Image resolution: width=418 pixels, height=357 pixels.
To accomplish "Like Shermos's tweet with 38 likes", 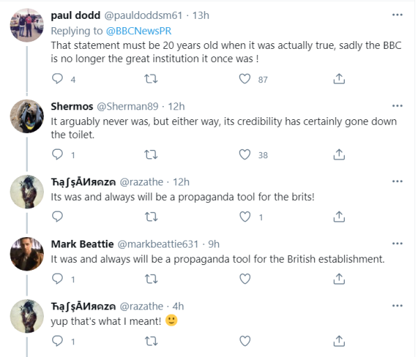I will point(245,154).
